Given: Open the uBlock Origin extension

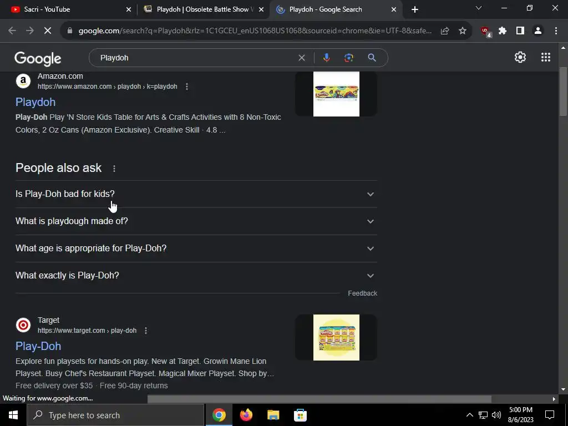Looking at the screenshot, I should pyautogui.click(x=485, y=32).
